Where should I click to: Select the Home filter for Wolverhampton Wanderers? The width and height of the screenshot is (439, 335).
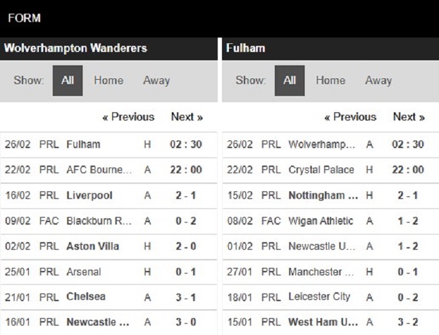(108, 81)
